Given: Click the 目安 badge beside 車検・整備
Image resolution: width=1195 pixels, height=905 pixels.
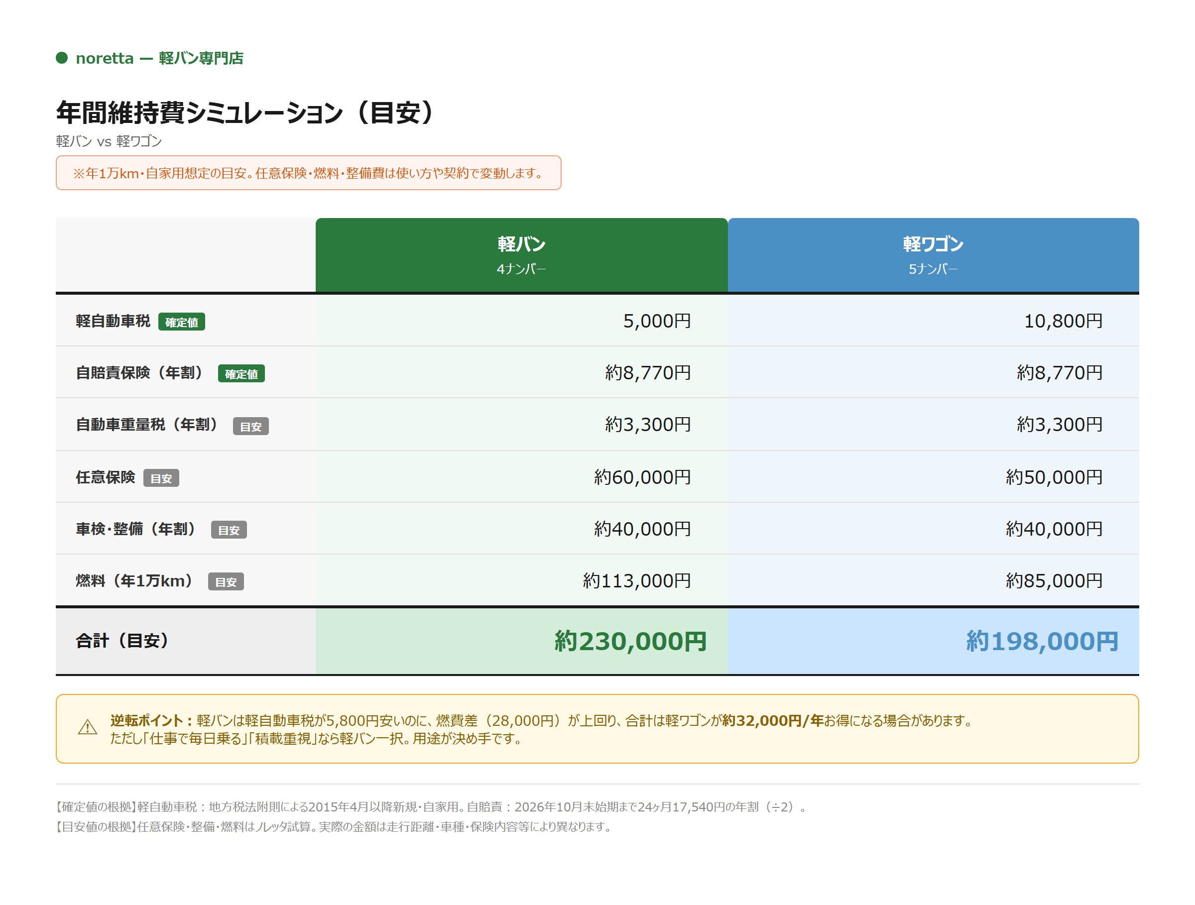Looking at the screenshot, I should click(229, 530).
